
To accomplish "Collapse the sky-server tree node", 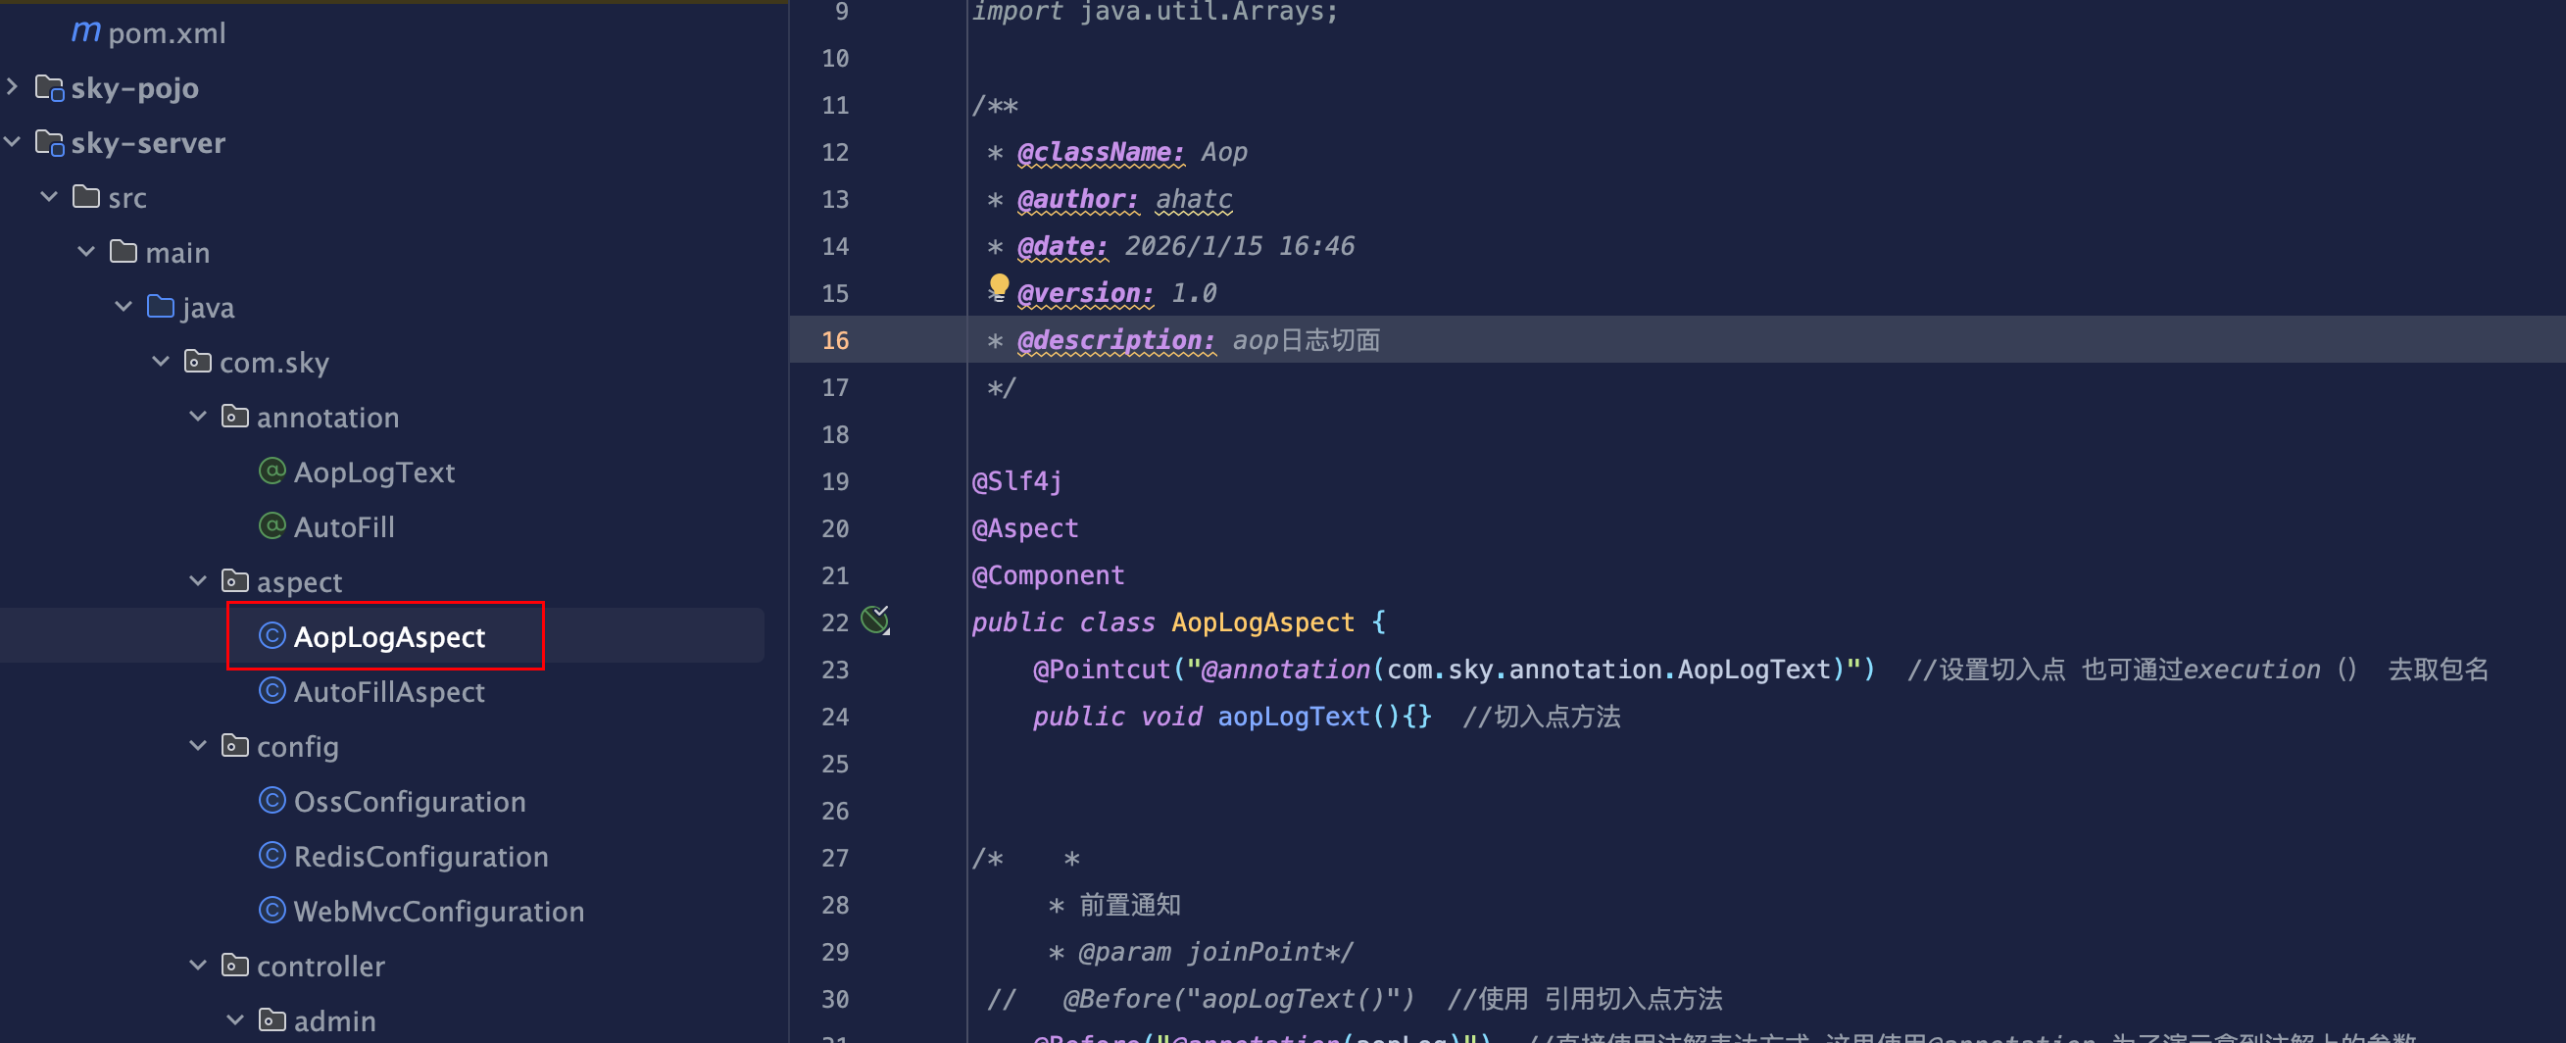I will point(11,141).
